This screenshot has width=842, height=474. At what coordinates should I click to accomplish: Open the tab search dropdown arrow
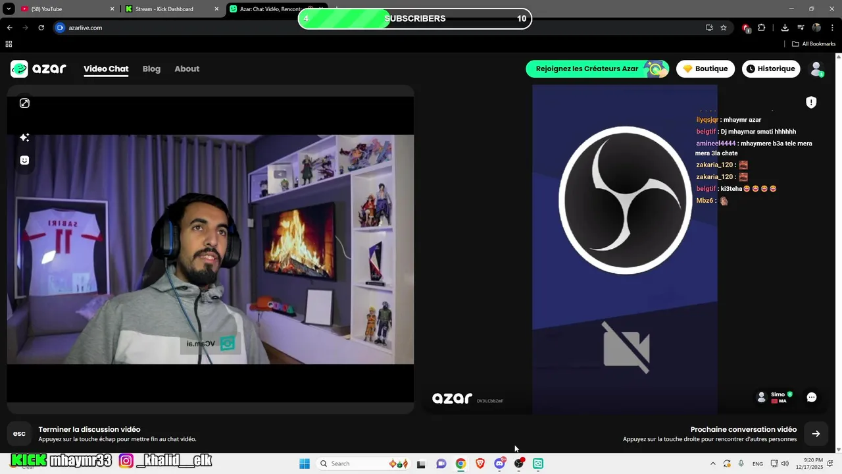(x=9, y=9)
